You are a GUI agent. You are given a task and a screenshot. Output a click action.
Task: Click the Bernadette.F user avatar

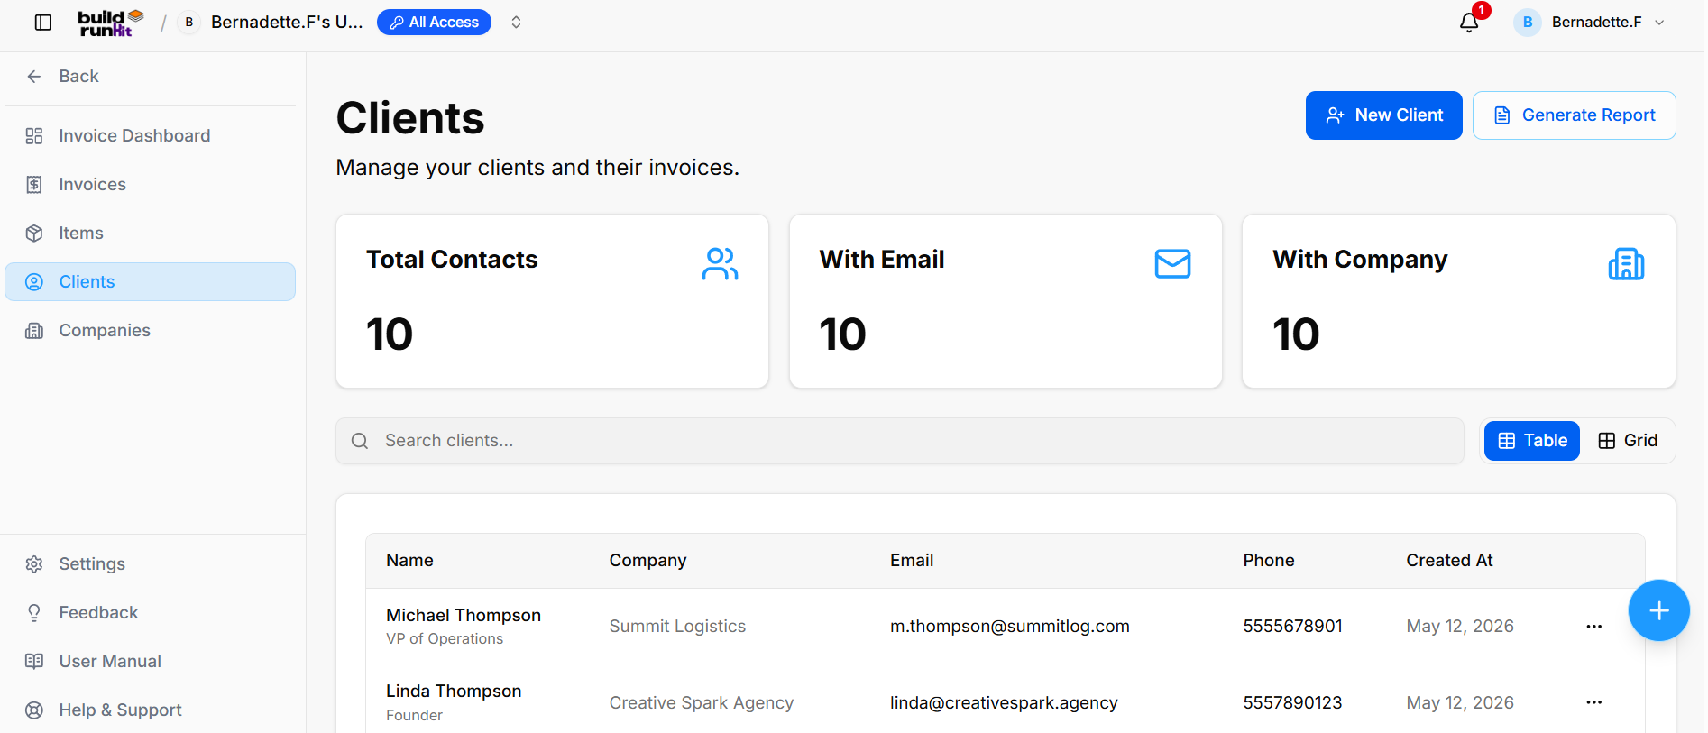pyautogui.click(x=1527, y=23)
